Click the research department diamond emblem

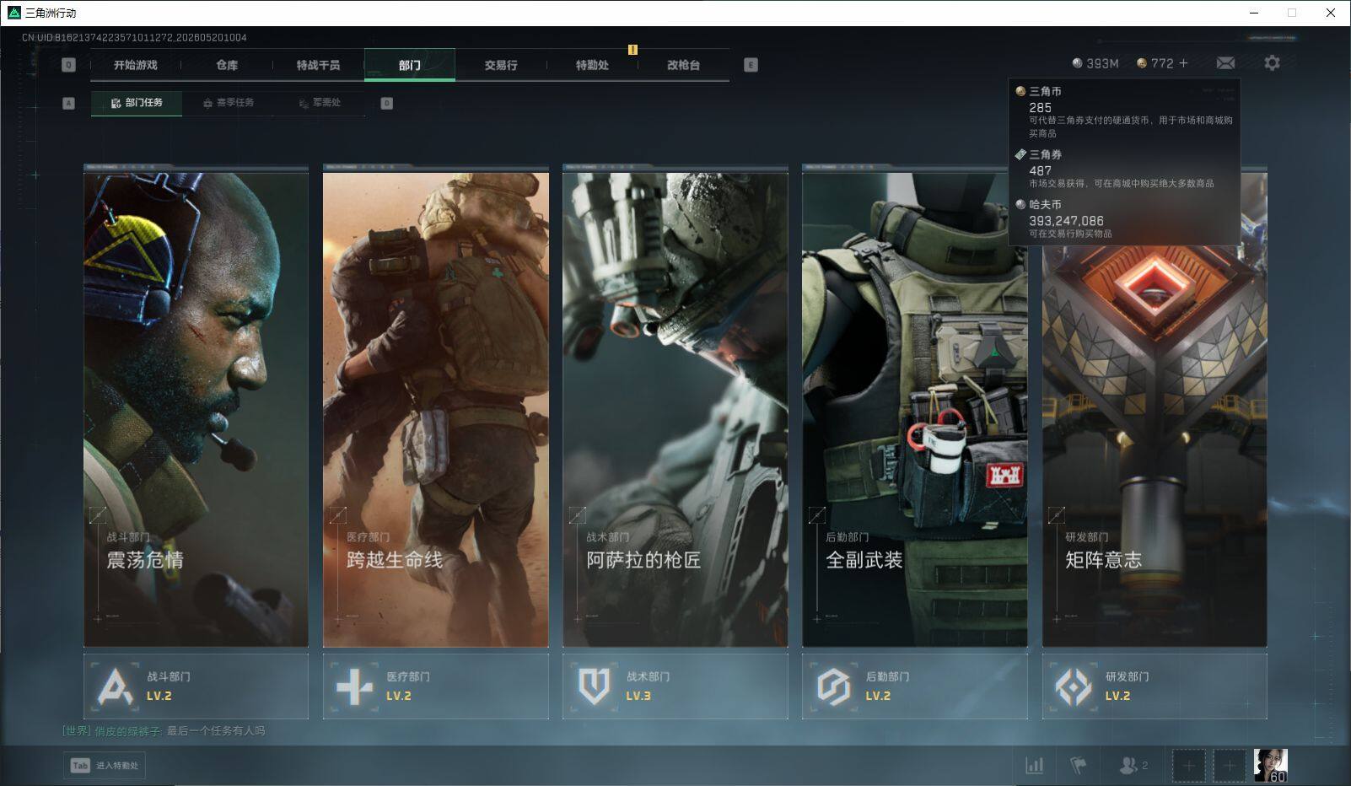1073,686
